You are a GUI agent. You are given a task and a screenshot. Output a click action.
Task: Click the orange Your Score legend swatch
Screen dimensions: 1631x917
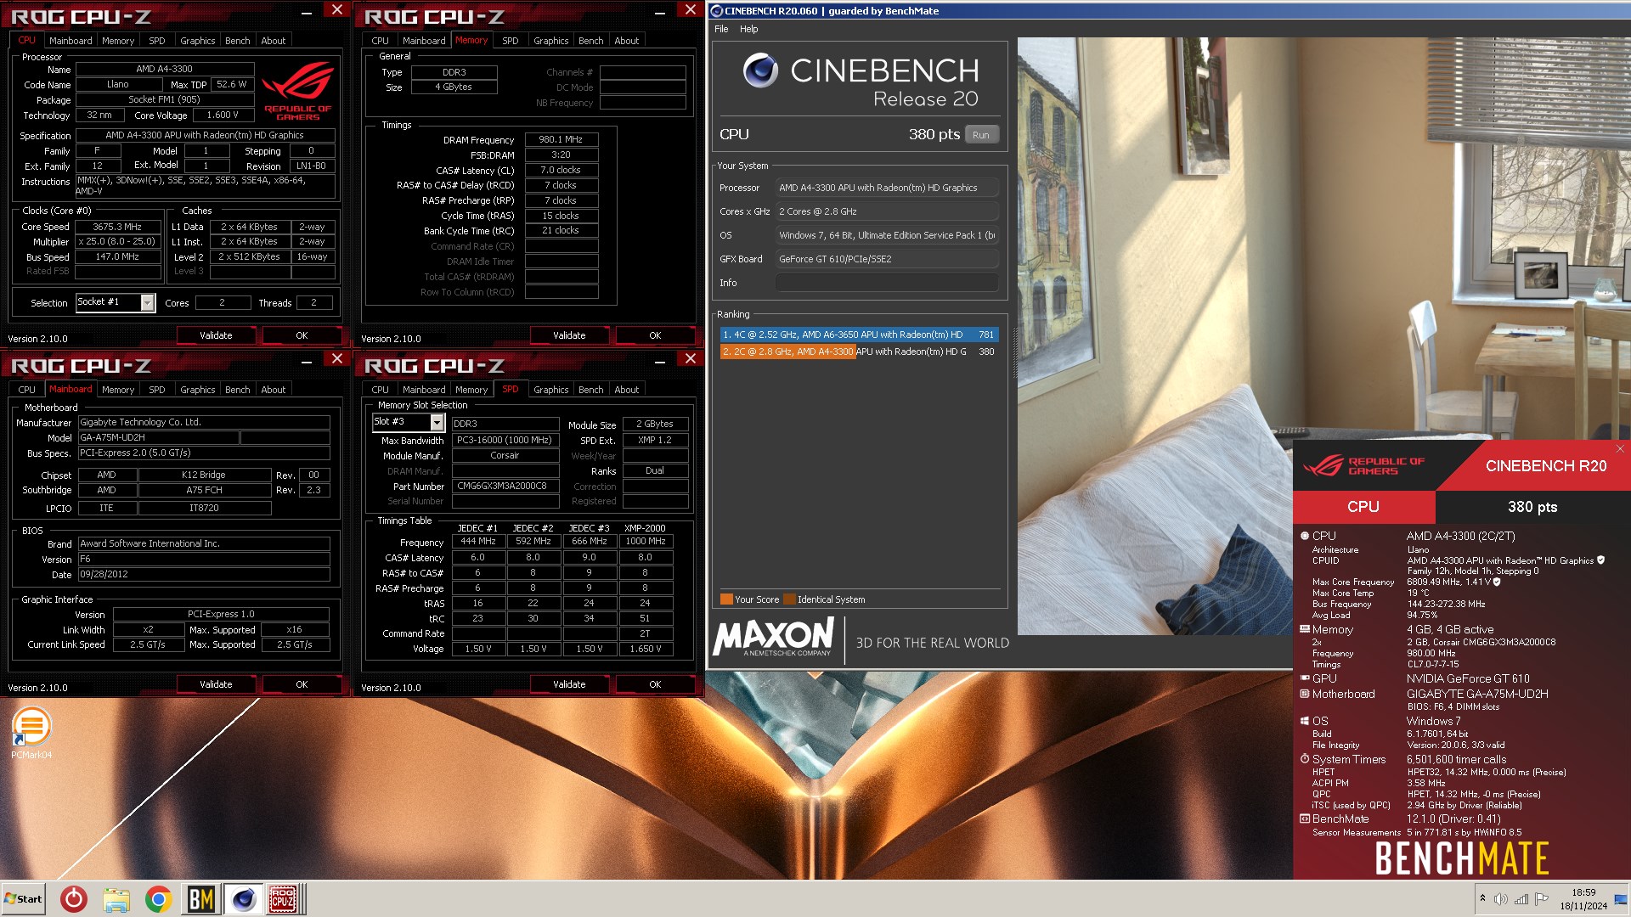click(x=726, y=599)
